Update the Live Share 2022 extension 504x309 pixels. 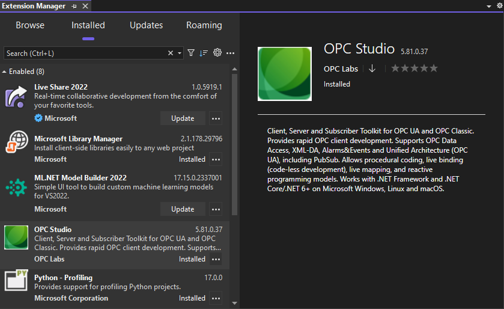[x=183, y=118]
